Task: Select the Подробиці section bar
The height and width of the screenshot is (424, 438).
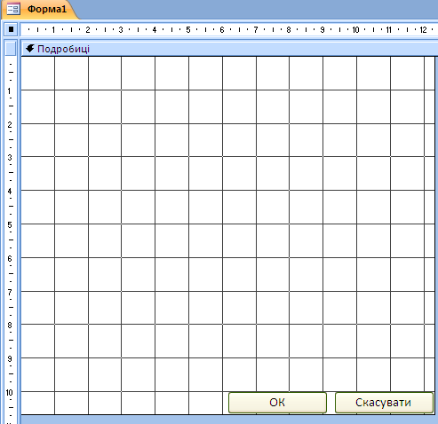Action: pos(229,49)
